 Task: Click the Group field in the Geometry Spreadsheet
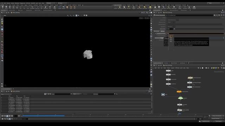pos(63,94)
